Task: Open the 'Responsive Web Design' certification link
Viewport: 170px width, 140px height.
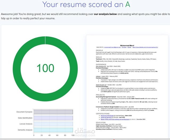Action: [107, 116]
